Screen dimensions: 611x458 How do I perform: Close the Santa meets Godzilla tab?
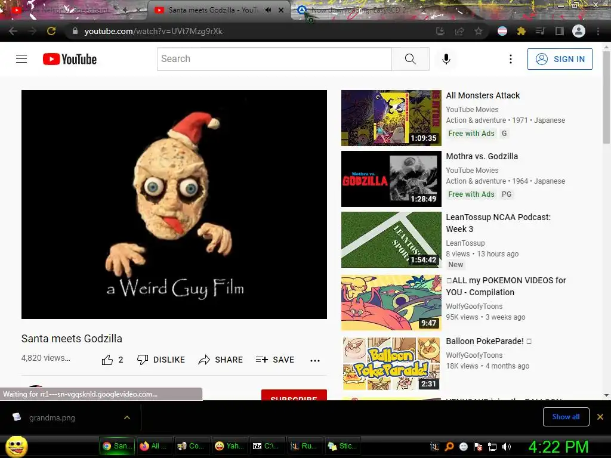(x=281, y=10)
